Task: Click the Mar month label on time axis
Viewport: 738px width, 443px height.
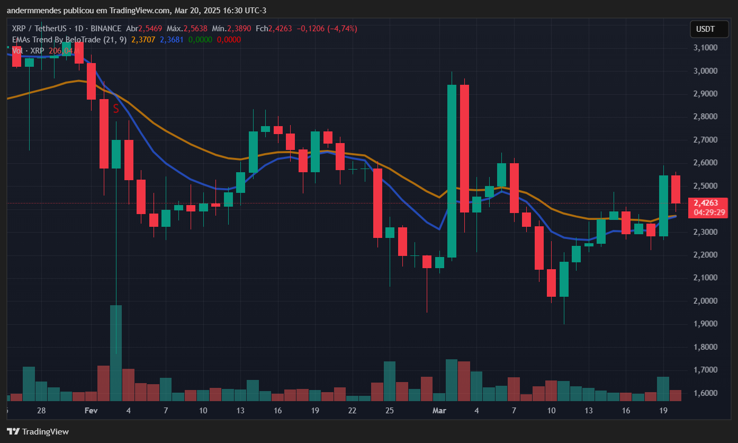Action: tap(439, 411)
